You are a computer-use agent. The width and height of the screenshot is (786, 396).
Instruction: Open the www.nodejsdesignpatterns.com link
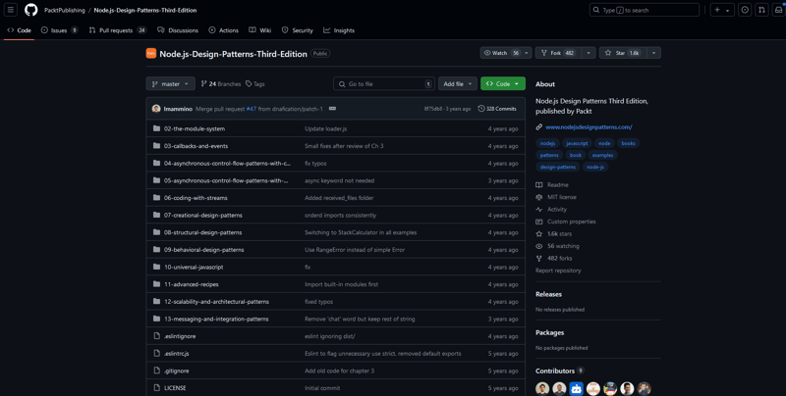pyautogui.click(x=589, y=127)
